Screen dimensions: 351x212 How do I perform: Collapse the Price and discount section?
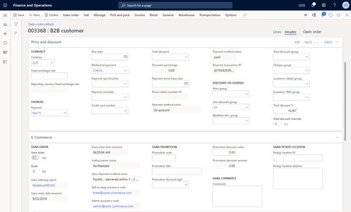pyautogui.click(x=338, y=42)
